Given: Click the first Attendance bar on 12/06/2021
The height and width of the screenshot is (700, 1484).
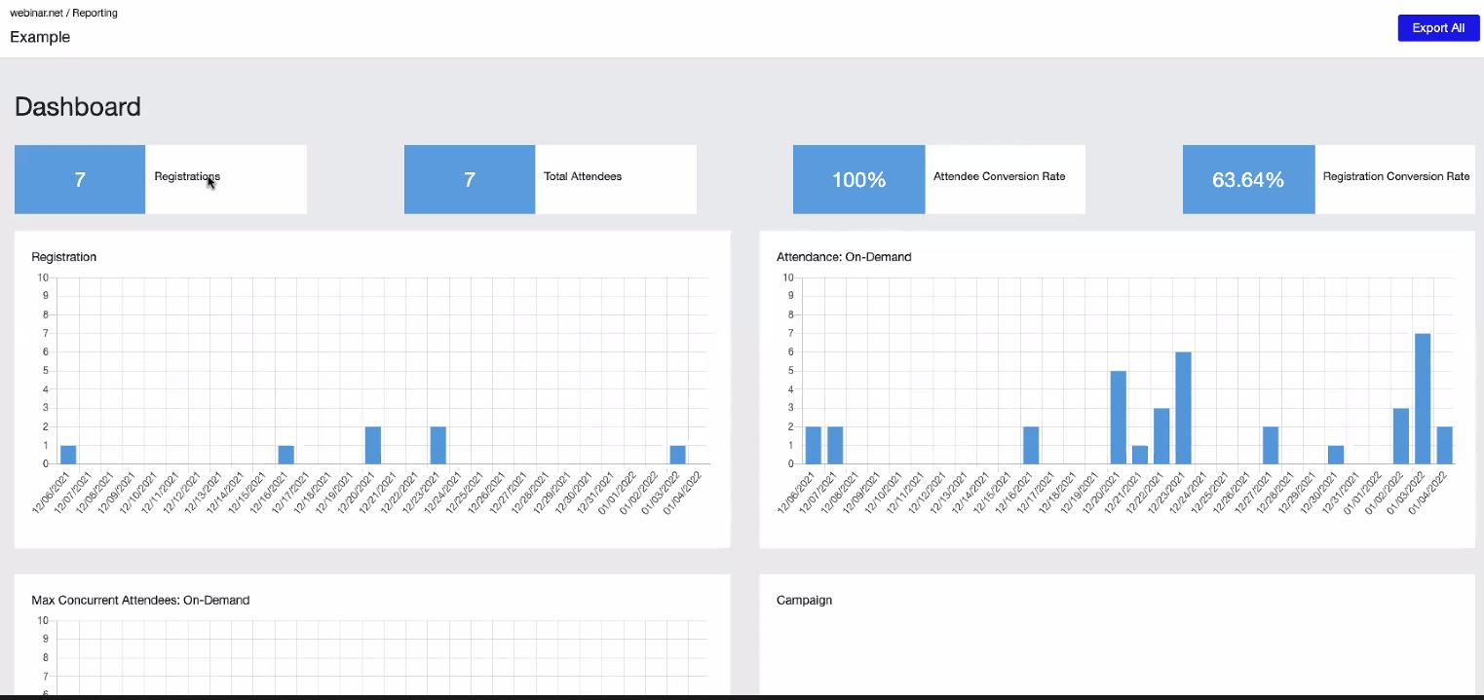Looking at the screenshot, I should [x=813, y=446].
